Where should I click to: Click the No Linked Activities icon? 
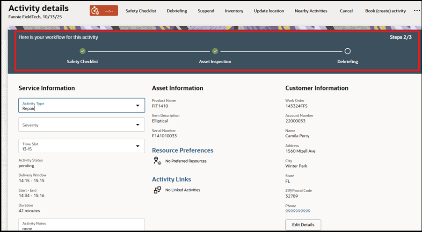pos(157,190)
